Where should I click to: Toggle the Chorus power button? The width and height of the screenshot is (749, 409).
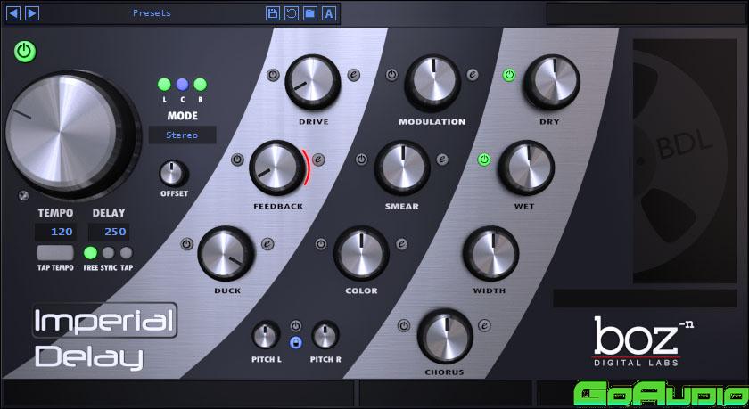(x=404, y=326)
